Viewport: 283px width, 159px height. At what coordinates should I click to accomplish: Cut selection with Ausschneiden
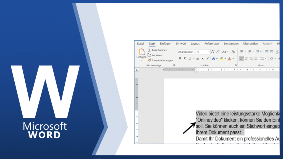point(157,50)
